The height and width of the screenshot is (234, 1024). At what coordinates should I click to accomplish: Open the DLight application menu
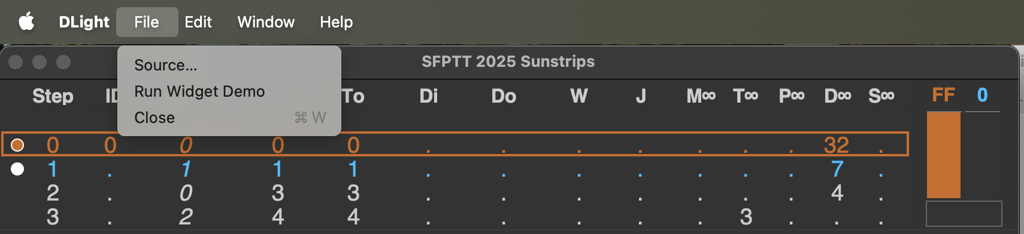click(x=84, y=22)
